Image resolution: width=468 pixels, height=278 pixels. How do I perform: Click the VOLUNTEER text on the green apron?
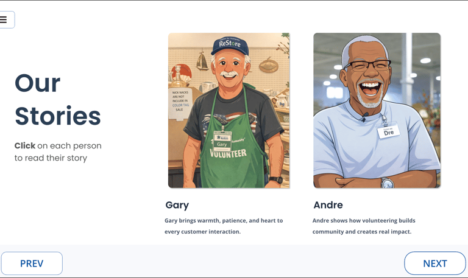coord(228,153)
